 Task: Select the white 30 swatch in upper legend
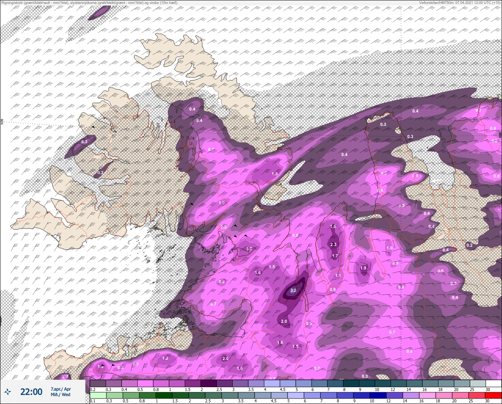493,383
